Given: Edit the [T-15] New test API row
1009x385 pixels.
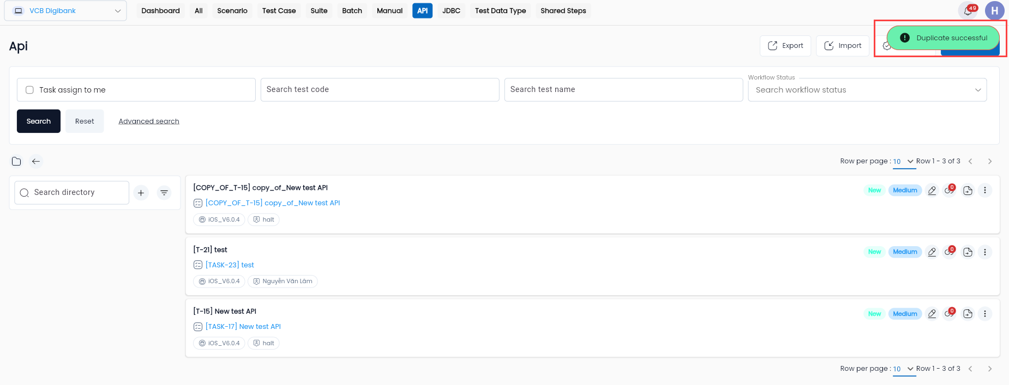Looking at the screenshot, I should [932, 314].
